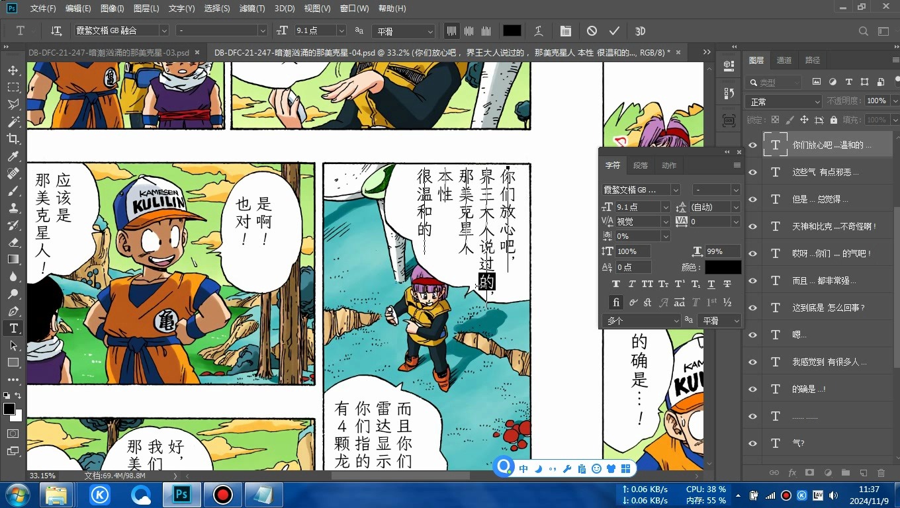Select the Move tool in toolbox

click(x=13, y=70)
